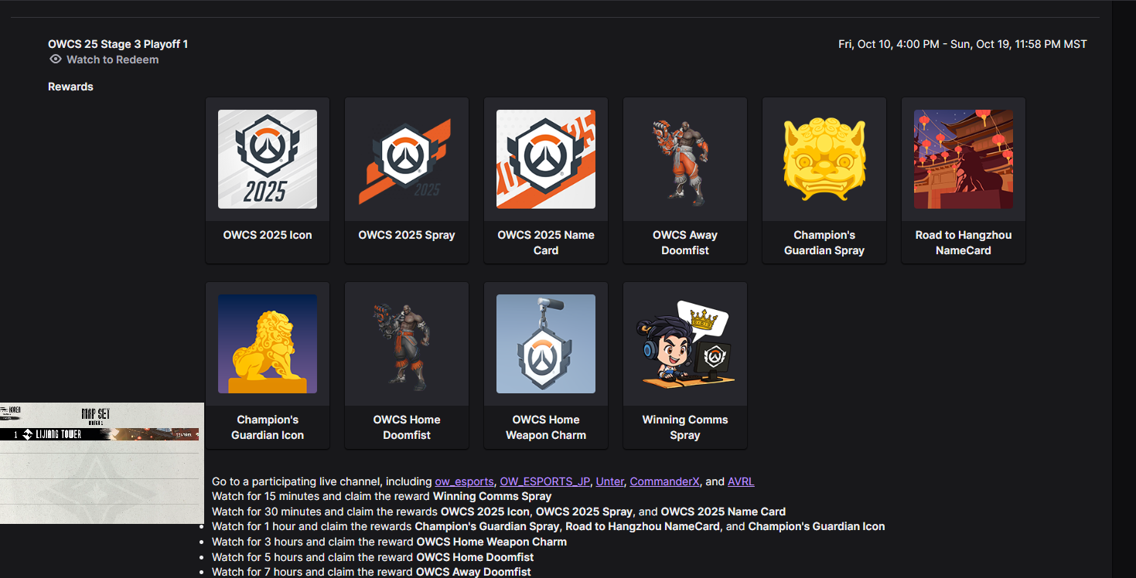Open the AVRL channel link
Viewport: 1136px width, 578px height.
[x=741, y=481]
